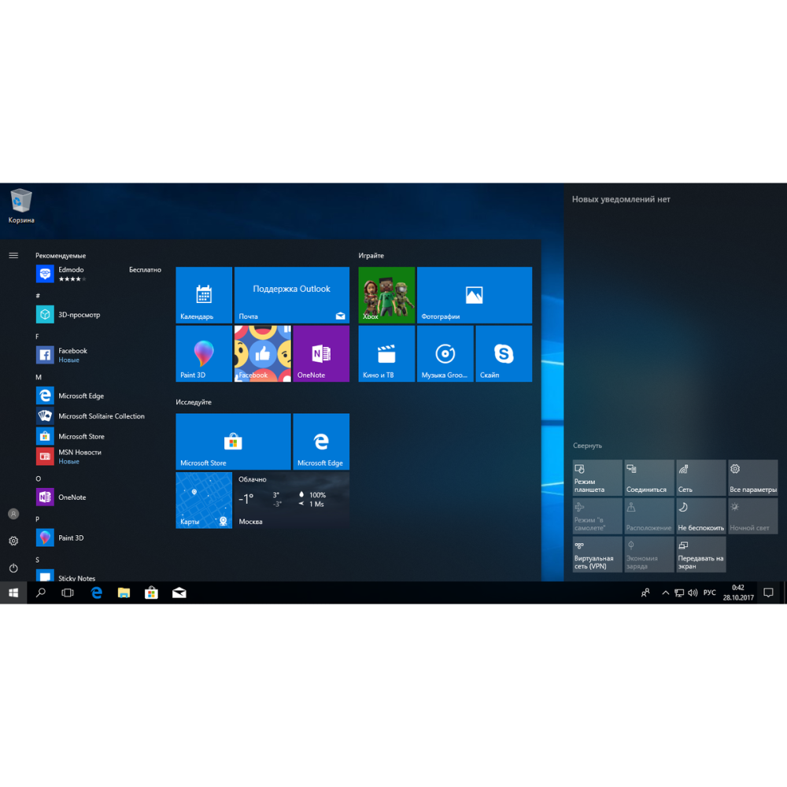787x787 pixels.
Task: Open the РУС language indicator menu
Action: (710, 593)
